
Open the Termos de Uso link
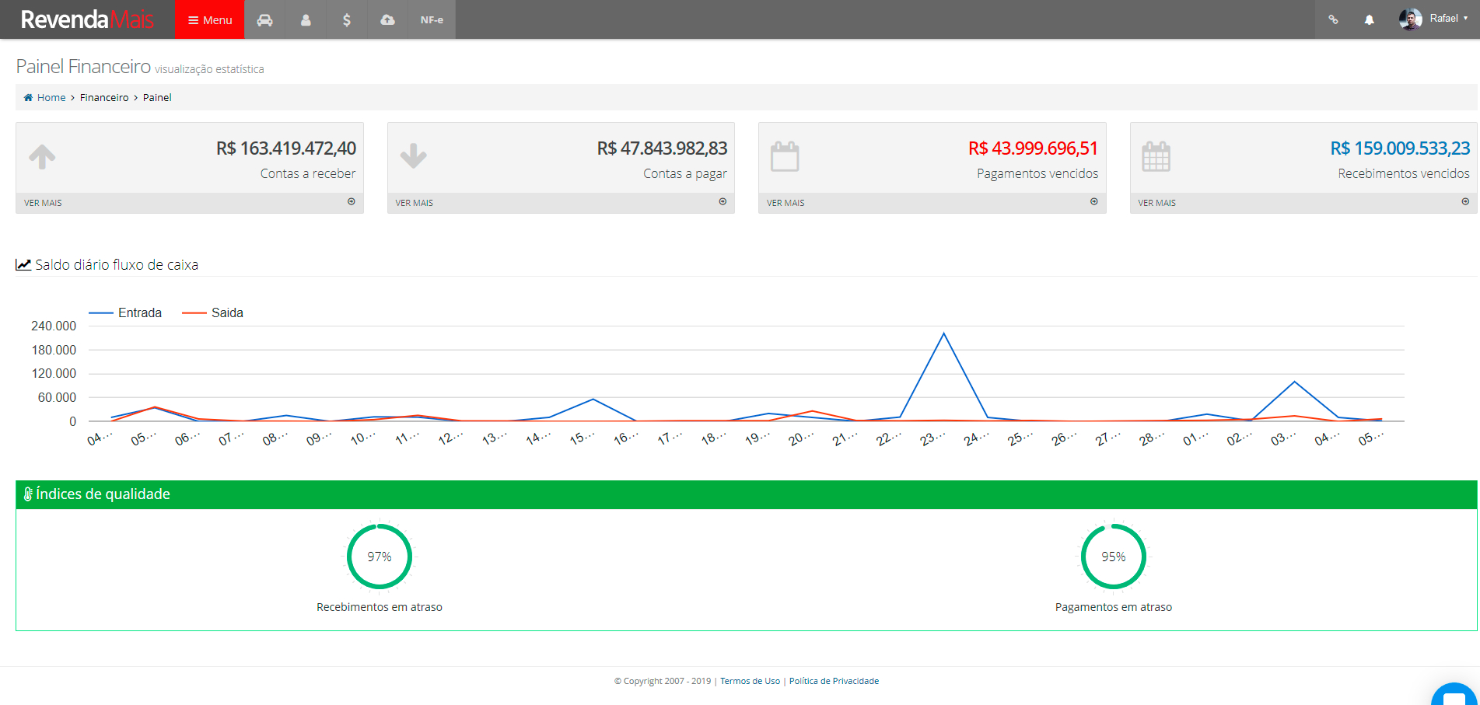pyautogui.click(x=750, y=681)
